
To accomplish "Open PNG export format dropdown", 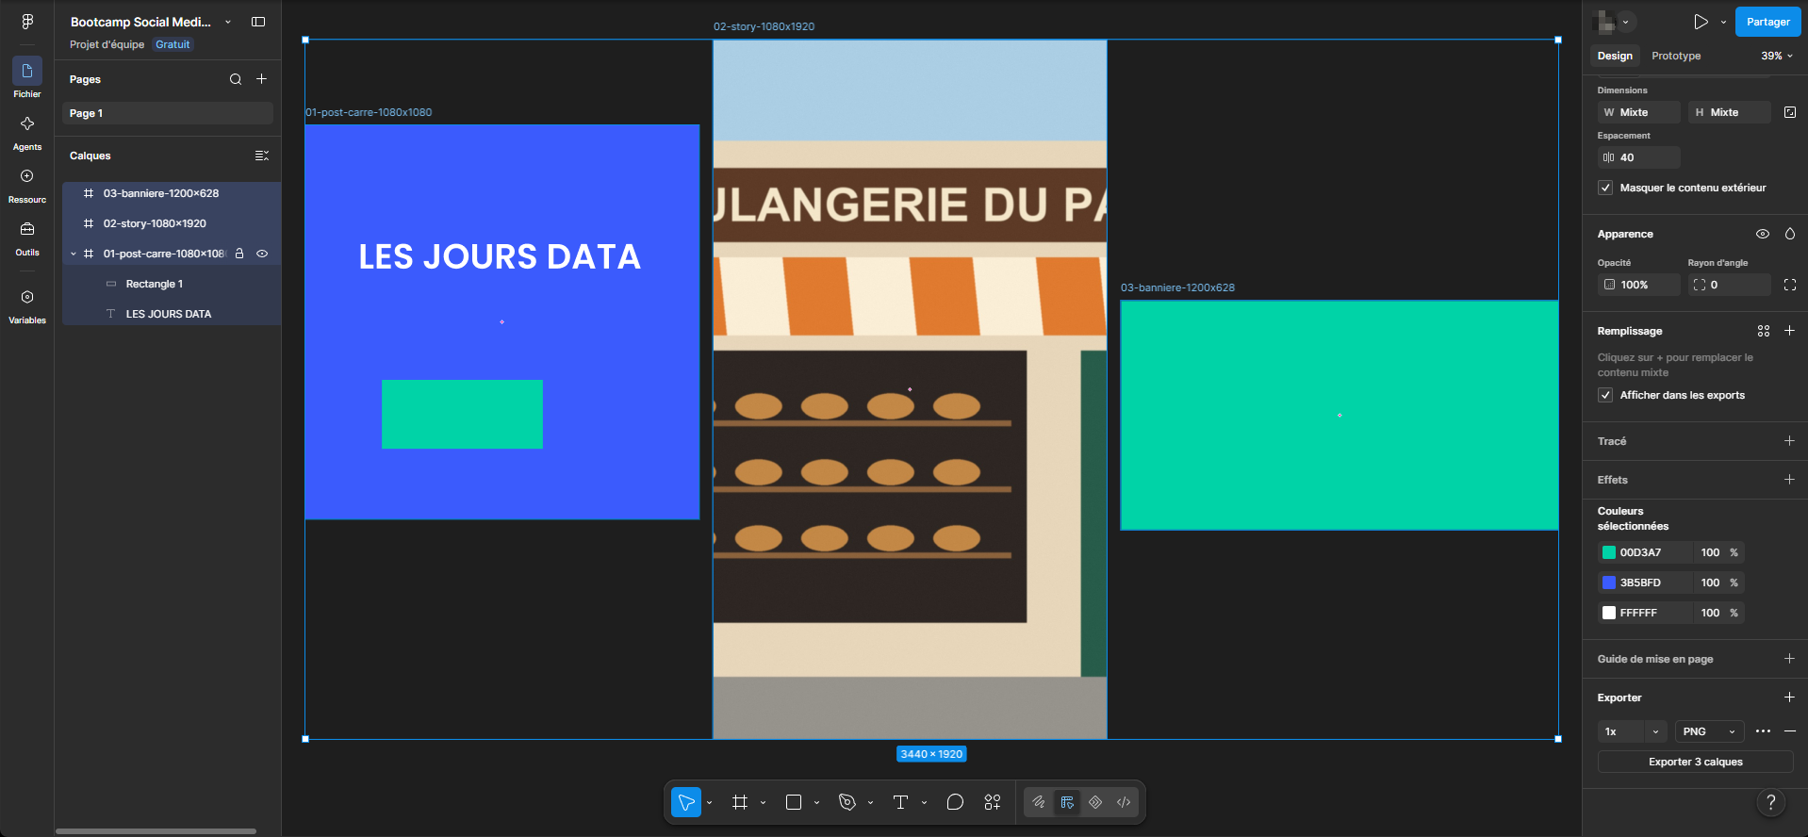I will [1709, 731].
